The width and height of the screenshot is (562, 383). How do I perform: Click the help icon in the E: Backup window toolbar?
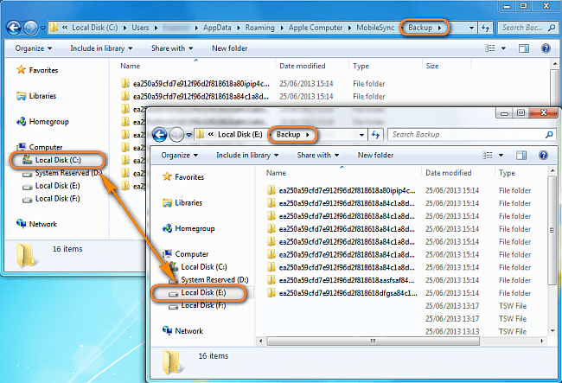pos(543,155)
